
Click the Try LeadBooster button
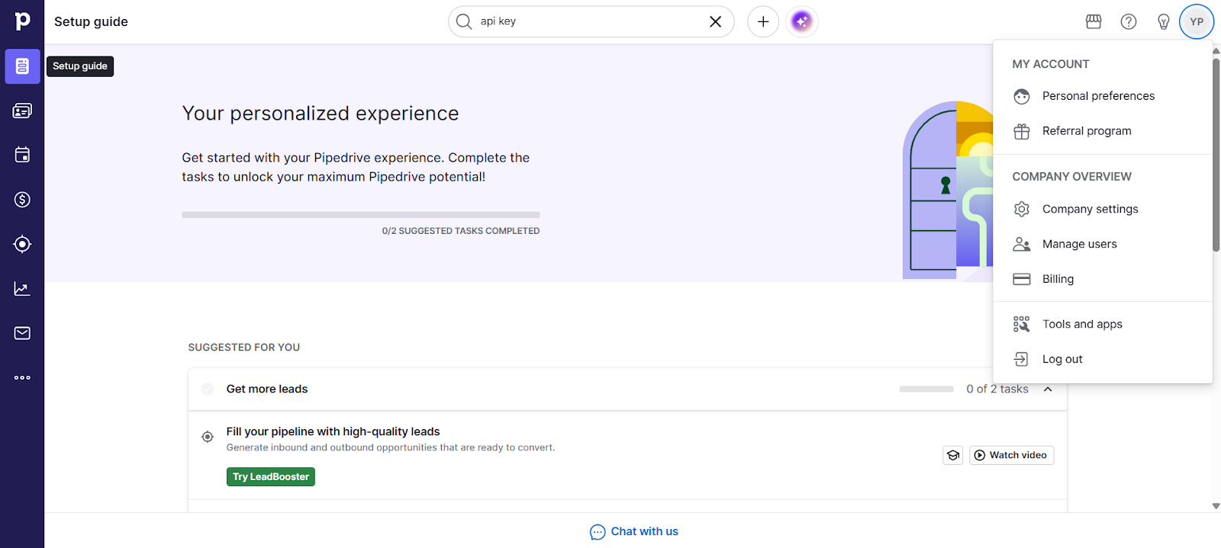pyautogui.click(x=271, y=477)
